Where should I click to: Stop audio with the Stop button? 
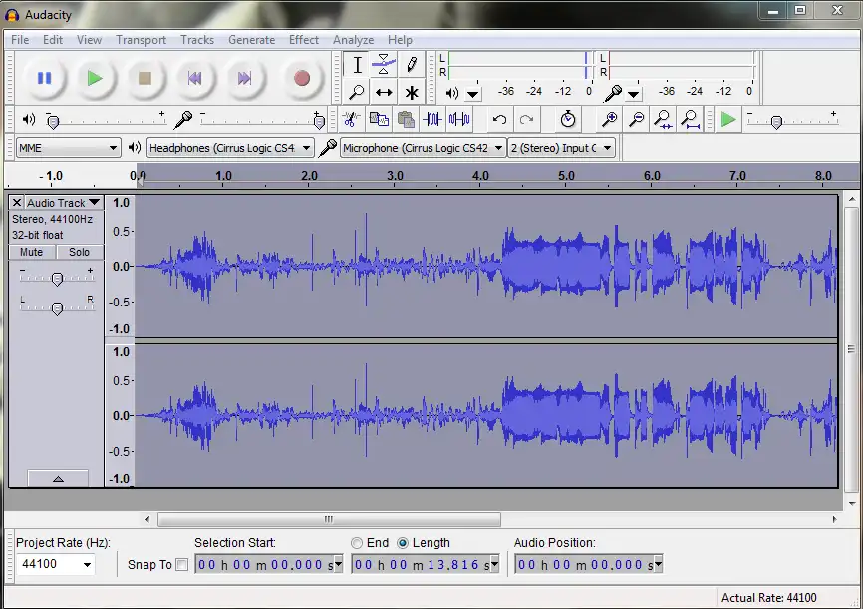(144, 78)
